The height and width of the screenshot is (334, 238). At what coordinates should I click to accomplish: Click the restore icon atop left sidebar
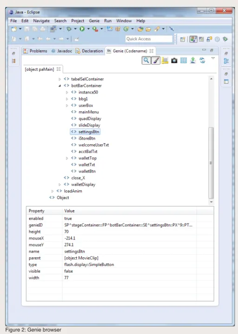(13, 53)
